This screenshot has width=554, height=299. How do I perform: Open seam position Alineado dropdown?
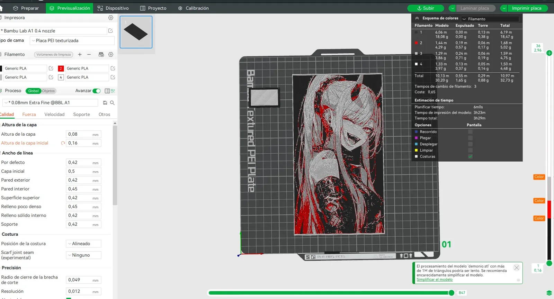click(x=83, y=244)
